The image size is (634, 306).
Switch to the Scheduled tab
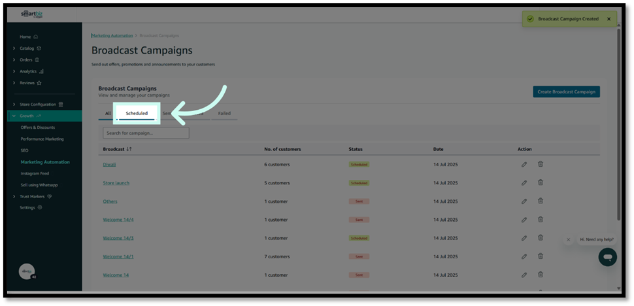click(x=137, y=113)
